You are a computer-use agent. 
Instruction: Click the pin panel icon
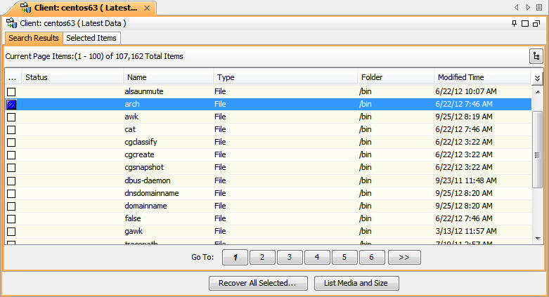pos(514,24)
